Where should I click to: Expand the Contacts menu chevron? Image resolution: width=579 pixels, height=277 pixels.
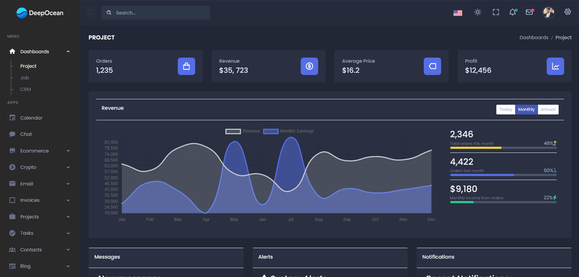tap(68, 250)
